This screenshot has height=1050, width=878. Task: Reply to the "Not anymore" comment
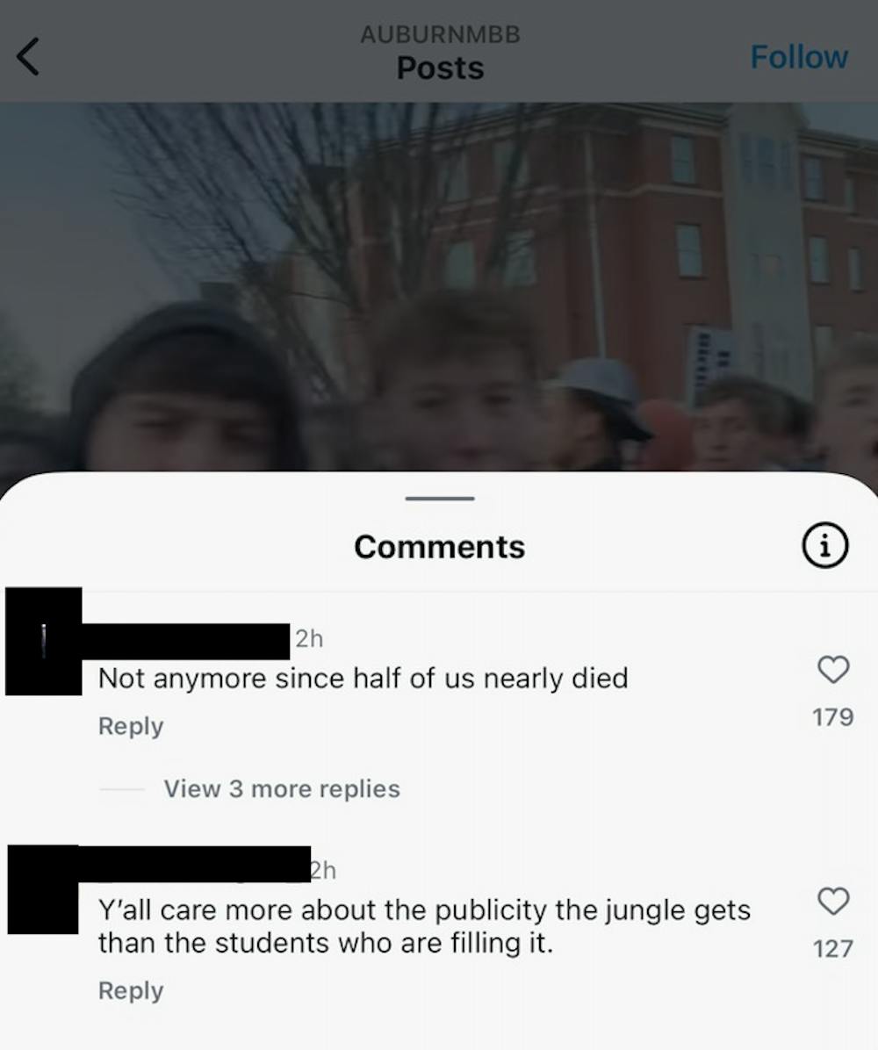[x=131, y=727]
